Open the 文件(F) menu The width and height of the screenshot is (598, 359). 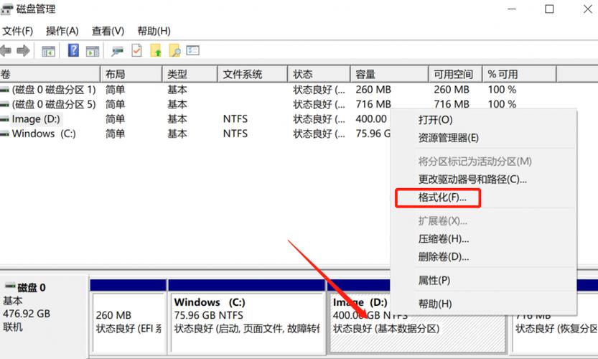click(x=17, y=31)
